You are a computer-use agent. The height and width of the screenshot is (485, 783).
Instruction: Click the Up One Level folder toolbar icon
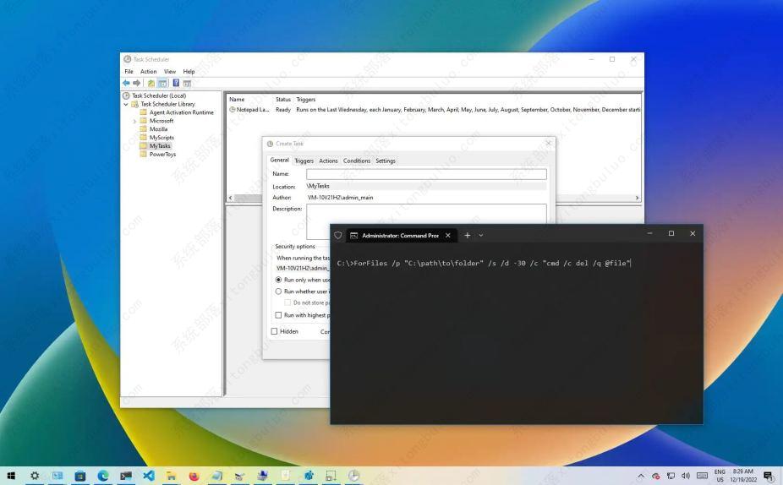(x=151, y=83)
